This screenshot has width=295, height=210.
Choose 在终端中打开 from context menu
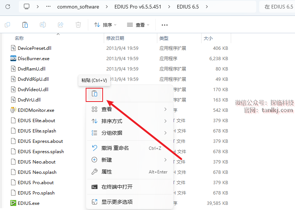pos(130,187)
